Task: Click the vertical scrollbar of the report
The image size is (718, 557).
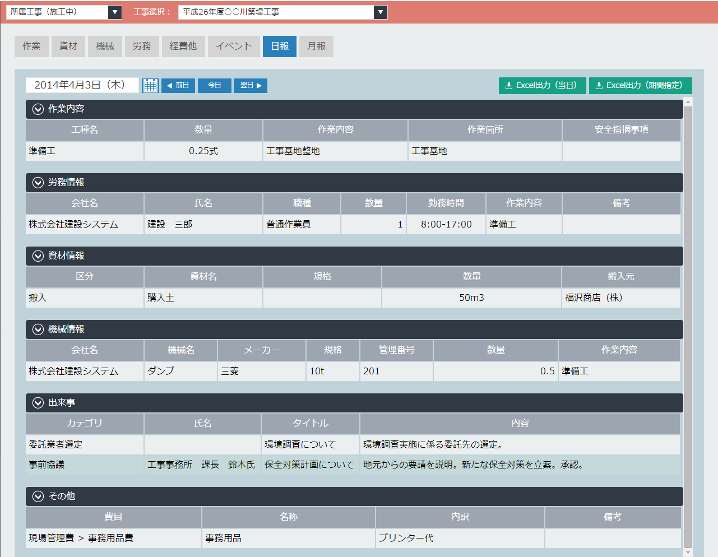Action: click(688, 326)
